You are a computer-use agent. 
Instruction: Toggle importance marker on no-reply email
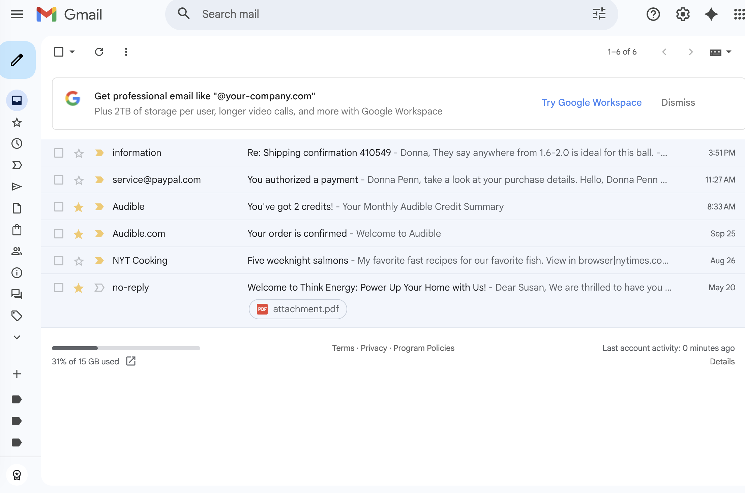pyautogui.click(x=99, y=288)
